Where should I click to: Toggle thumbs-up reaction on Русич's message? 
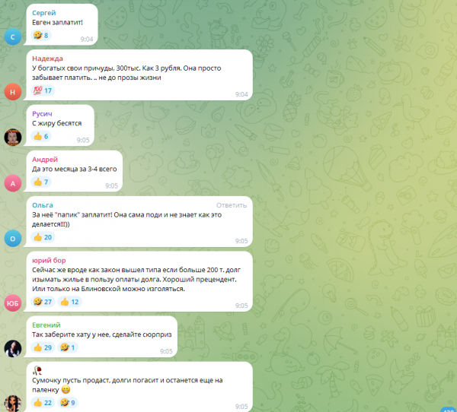[x=41, y=136]
